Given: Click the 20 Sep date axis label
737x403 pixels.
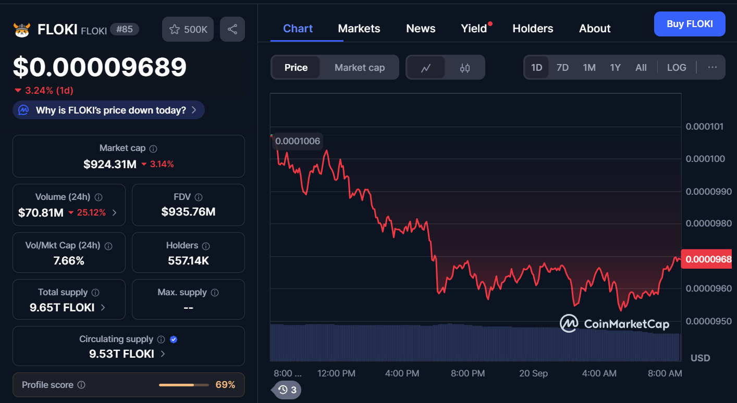Looking at the screenshot, I should (533, 373).
